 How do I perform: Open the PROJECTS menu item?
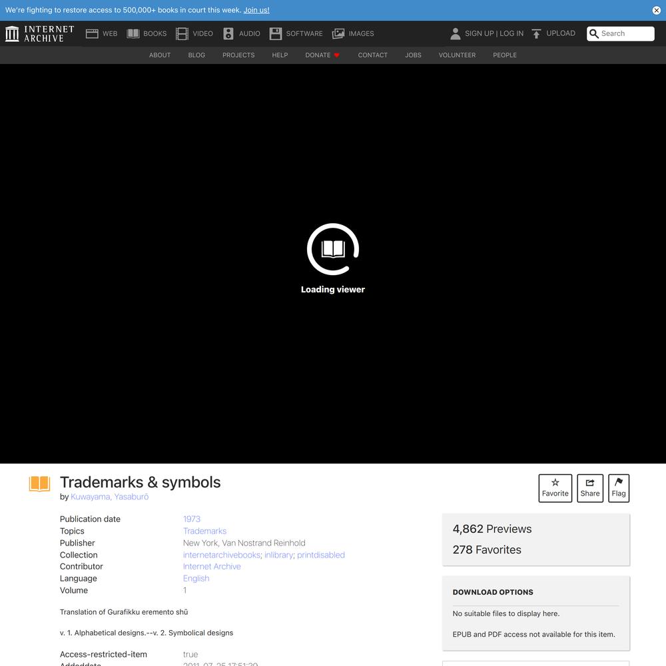pyautogui.click(x=238, y=55)
